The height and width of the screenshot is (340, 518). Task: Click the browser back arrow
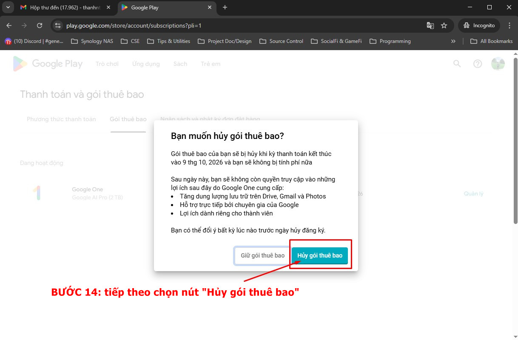9,25
